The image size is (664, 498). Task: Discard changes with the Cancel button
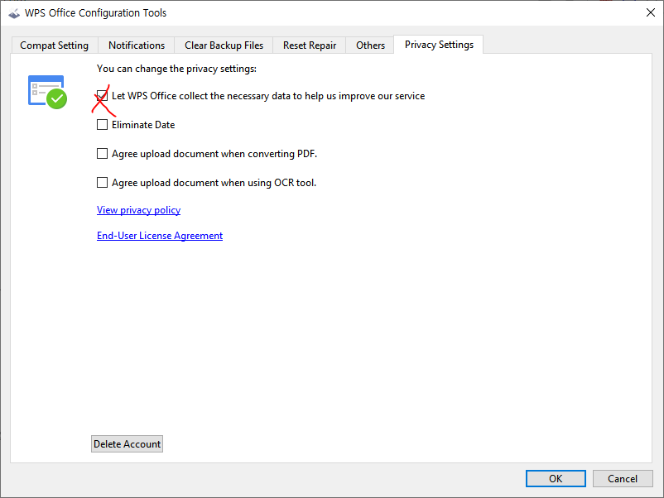(623, 478)
